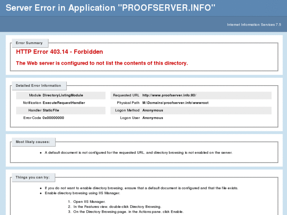The height and width of the screenshot is (215, 287).
Task: Click the Enable directory browsing using IIS Manager bullet
Action: point(83,193)
